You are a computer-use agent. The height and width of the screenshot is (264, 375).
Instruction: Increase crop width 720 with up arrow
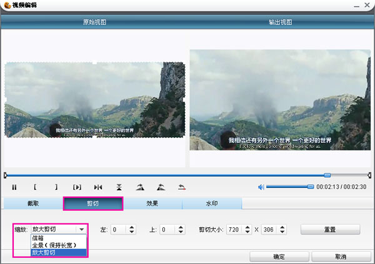pyautogui.click(x=247, y=227)
